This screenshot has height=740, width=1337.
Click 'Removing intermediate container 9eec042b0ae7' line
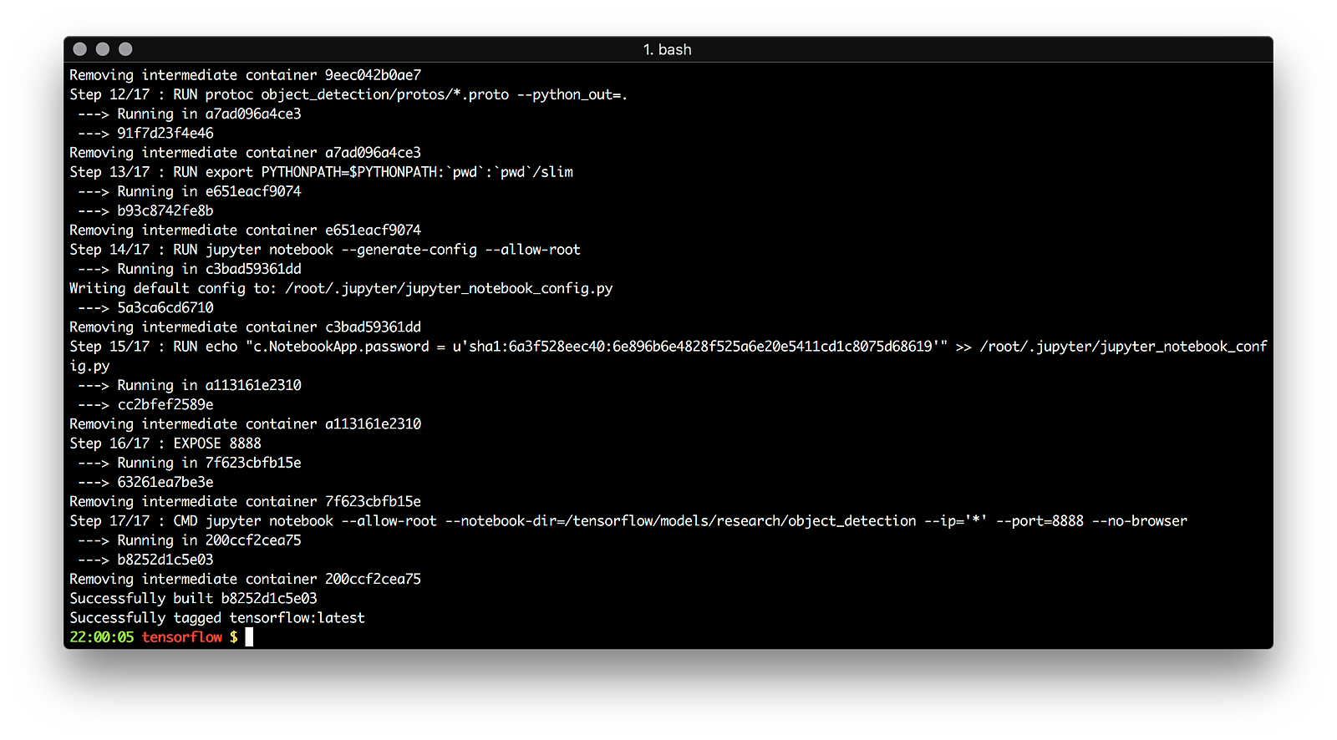click(x=245, y=75)
